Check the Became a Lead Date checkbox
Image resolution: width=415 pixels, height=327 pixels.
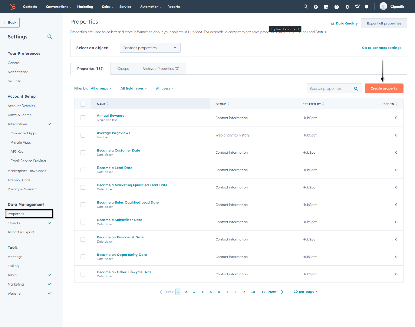(x=83, y=170)
